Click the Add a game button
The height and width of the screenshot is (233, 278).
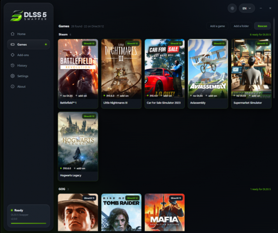click(x=217, y=26)
